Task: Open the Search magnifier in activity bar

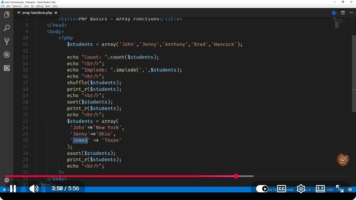Action: click(x=6, y=28)
